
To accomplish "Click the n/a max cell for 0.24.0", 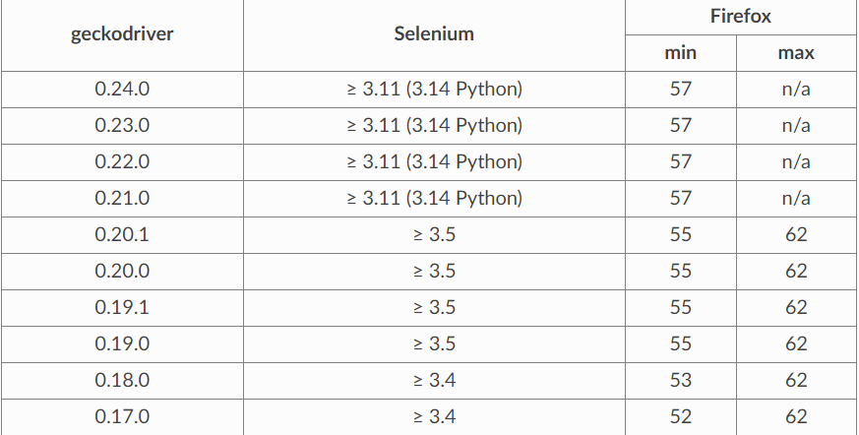I will 796,89.
